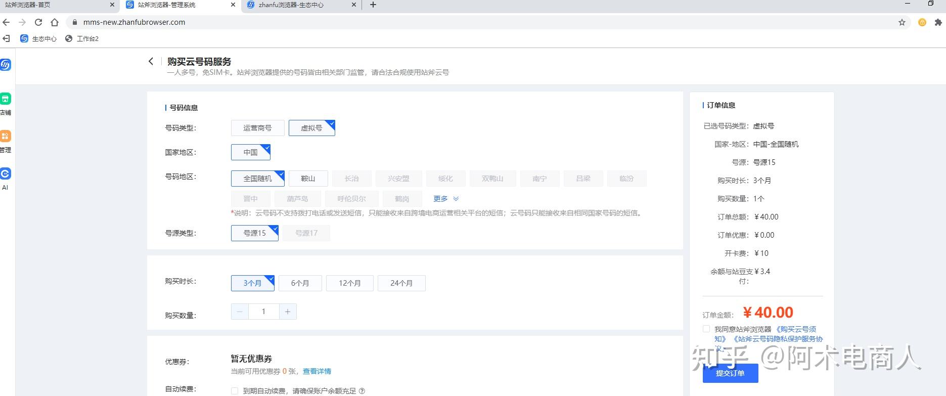Open the 工作台2 bookmark

pos(82,38)
